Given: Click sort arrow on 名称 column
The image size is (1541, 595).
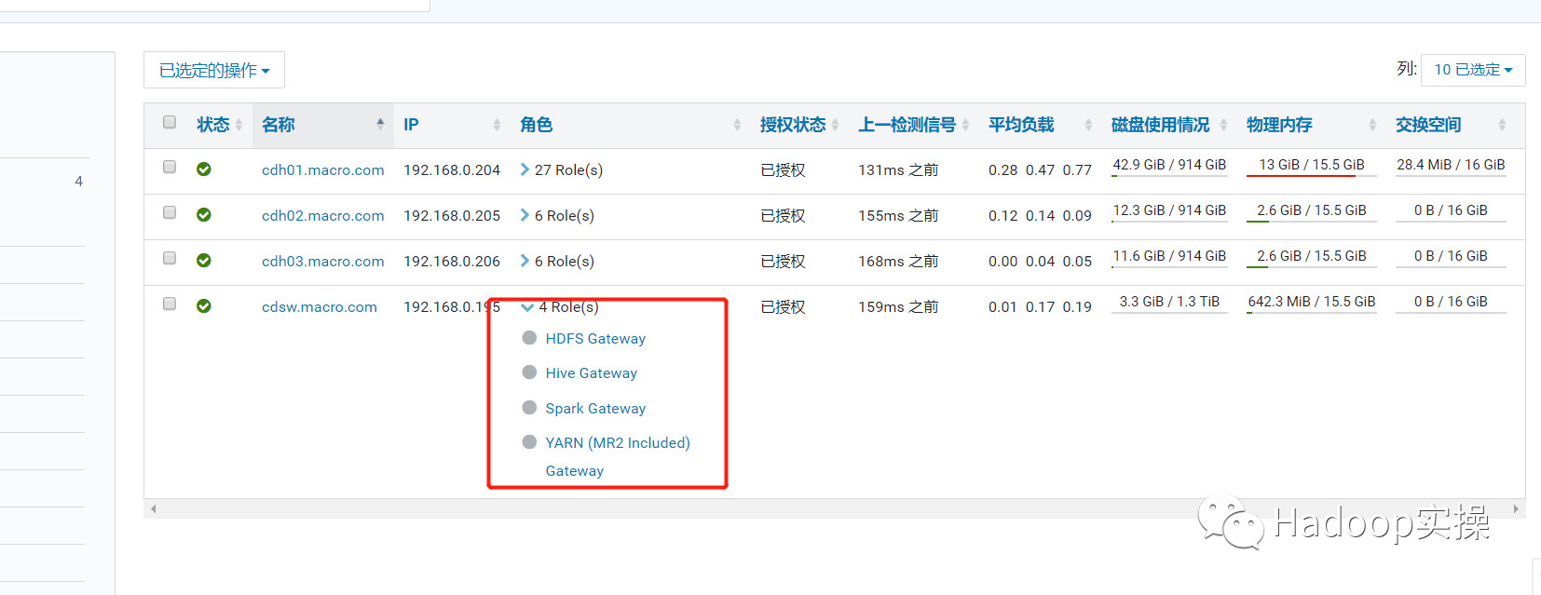Looking at the screenshot, I should pos(380,123).
